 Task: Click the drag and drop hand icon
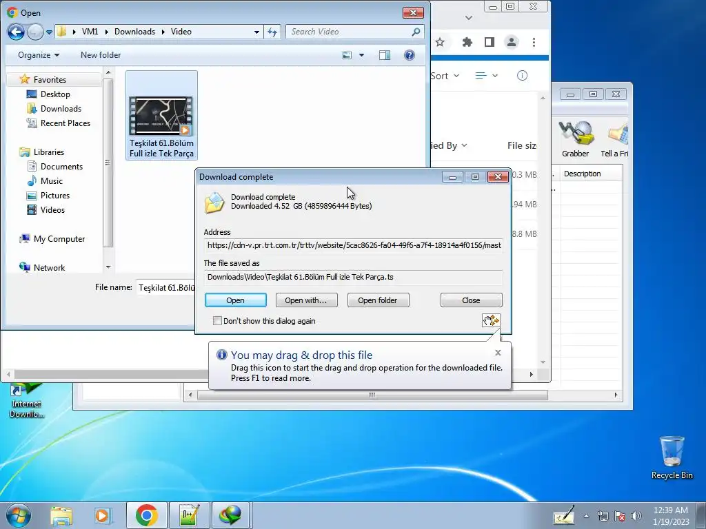pyautogui.click(x=491, y=320)
